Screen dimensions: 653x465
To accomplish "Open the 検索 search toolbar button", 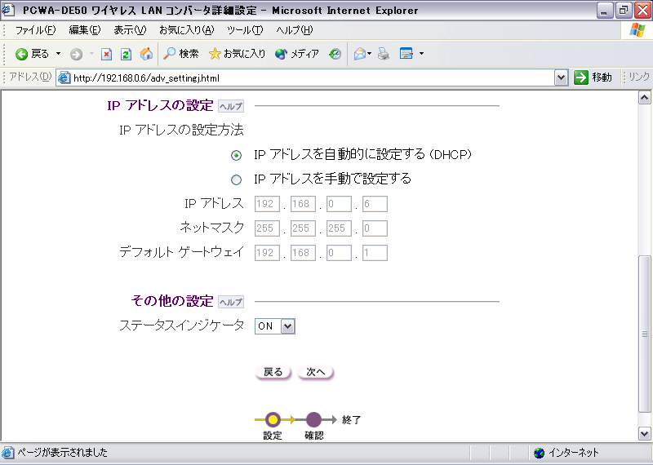I will [180, 54].
